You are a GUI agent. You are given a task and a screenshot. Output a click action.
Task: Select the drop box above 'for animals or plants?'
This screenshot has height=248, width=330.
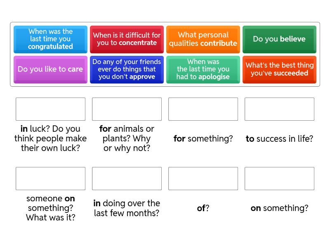click(x=127, y=109)
